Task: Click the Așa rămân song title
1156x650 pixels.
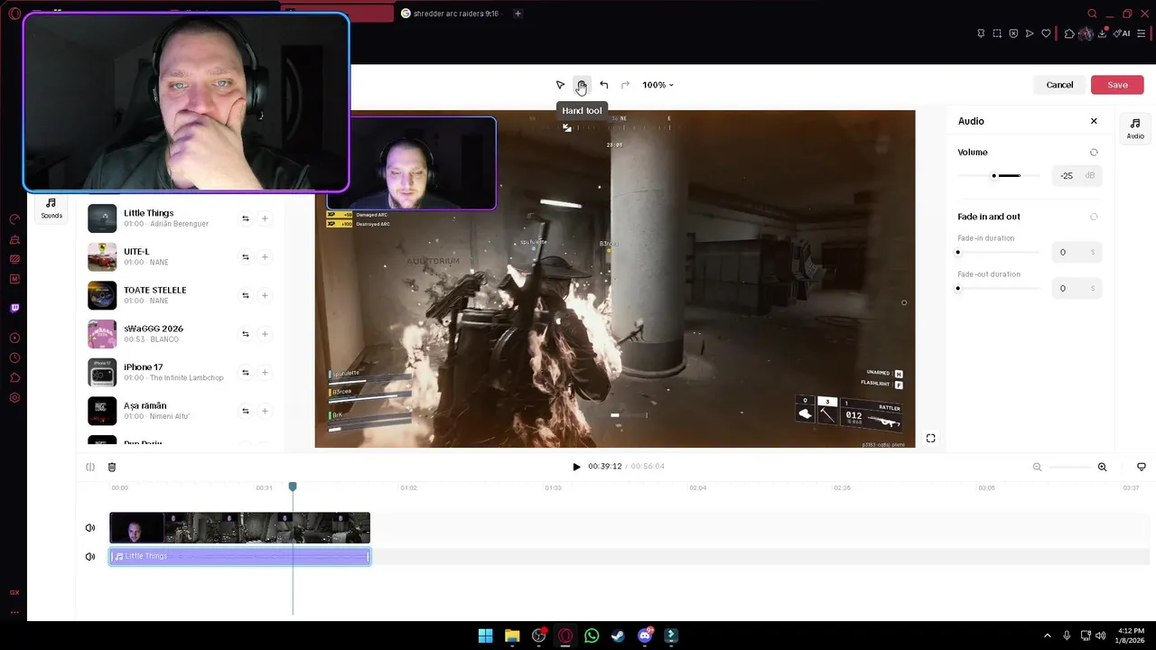Action: 145,405
